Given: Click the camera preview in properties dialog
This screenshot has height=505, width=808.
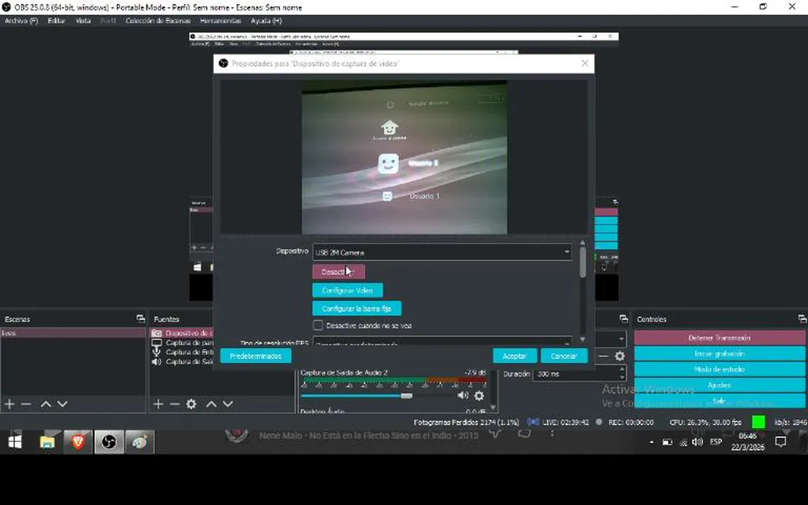Looking at the screenshot, I should click(405, 157).
